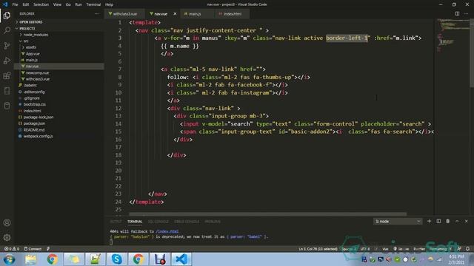Switch to index.html editor tab
This screenshot has width=474, height=266.
point(232,14)
